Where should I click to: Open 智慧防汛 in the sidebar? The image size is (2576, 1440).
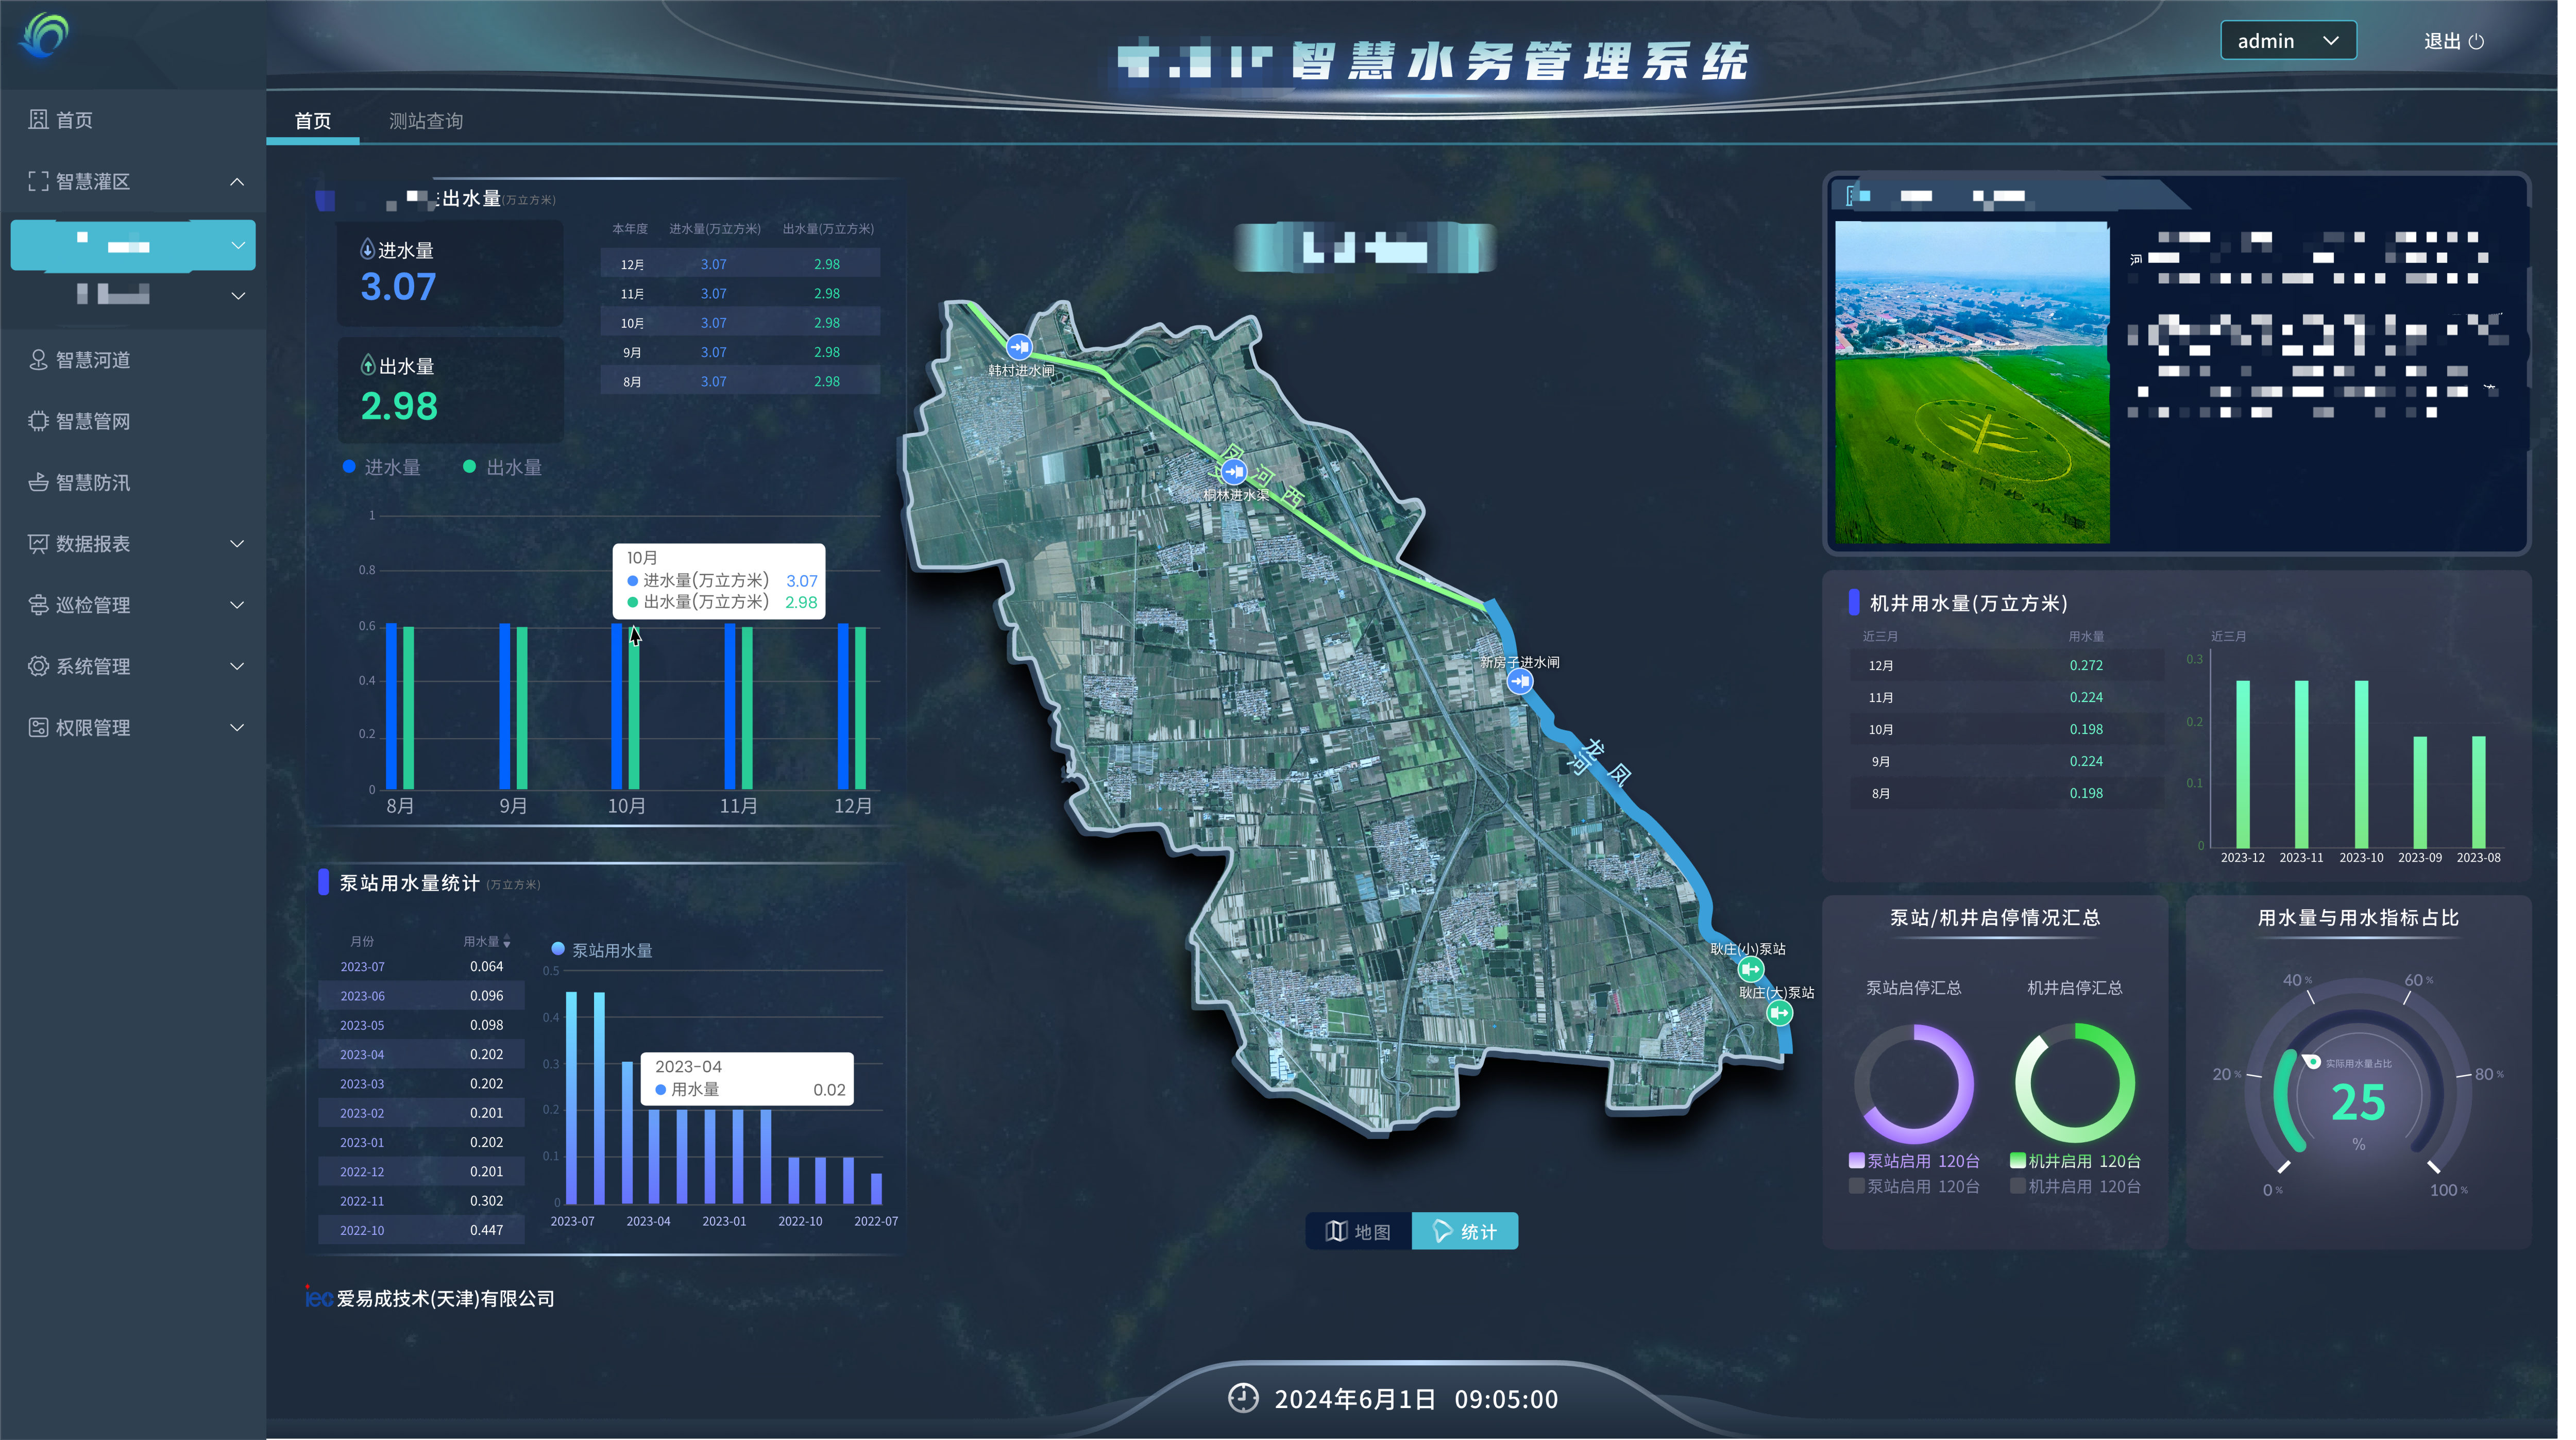pyautogui.click(x=133, y=482)
